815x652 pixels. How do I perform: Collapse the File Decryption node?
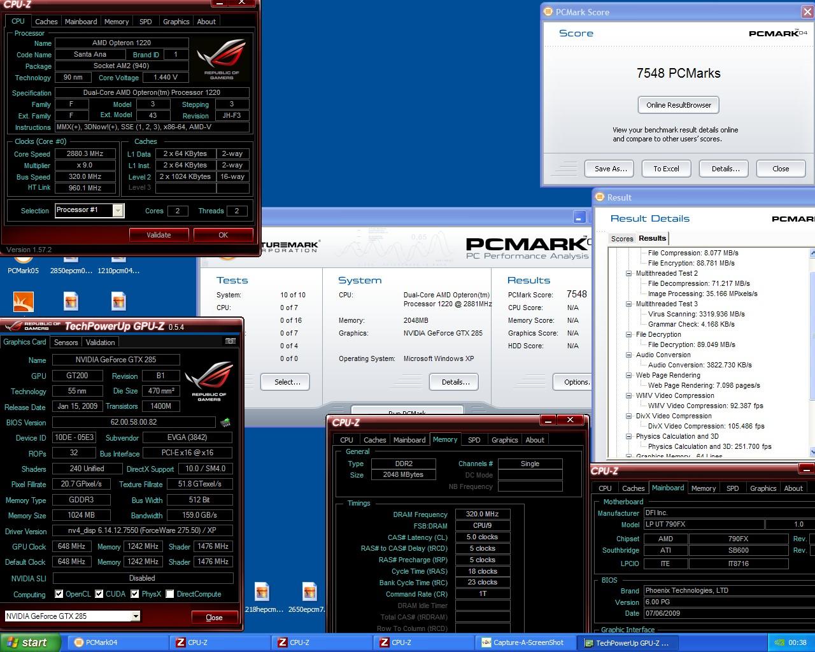pyautogui.click(x=629, y=334)
